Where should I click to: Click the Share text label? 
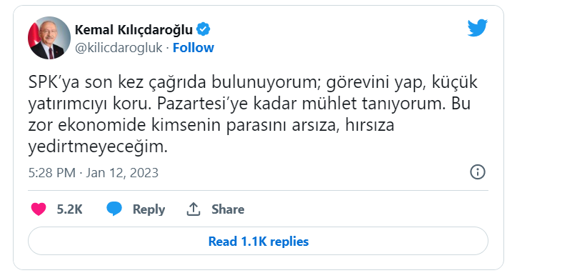228,209
